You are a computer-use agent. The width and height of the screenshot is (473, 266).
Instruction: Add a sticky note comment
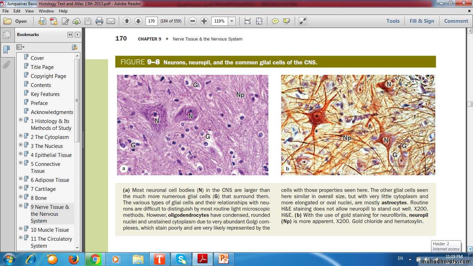pos(275,21)
